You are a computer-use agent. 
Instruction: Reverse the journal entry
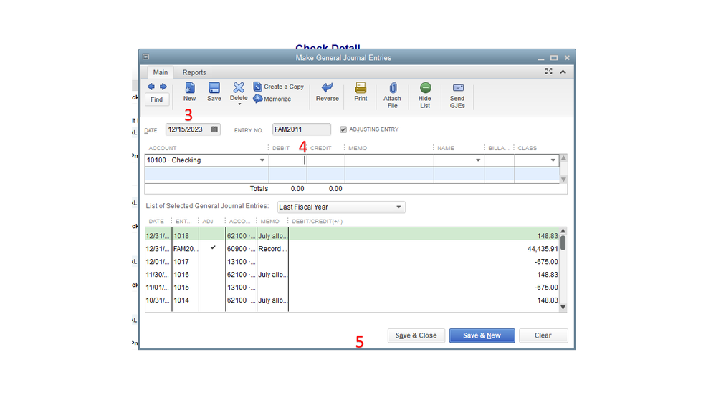pyautogui.click(x=328, y=92)
